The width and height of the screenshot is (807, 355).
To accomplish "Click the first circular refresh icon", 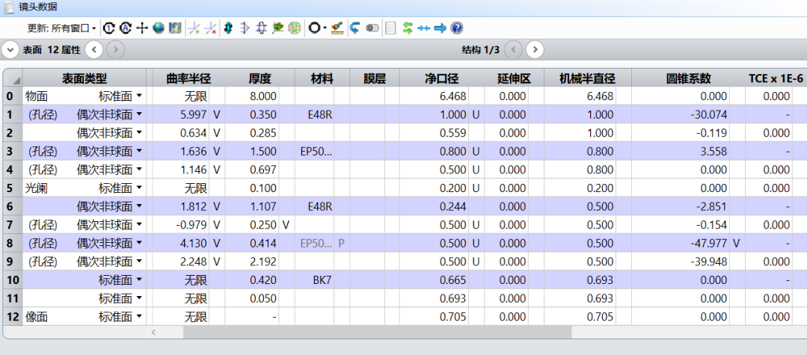I will pos(109,28).
